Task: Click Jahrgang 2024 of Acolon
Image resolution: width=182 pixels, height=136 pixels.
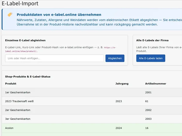Action: (119, 128)
